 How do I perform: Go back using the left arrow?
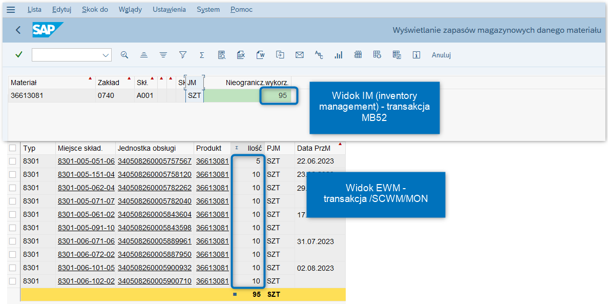pyautogui.click(x=18, y=30)
